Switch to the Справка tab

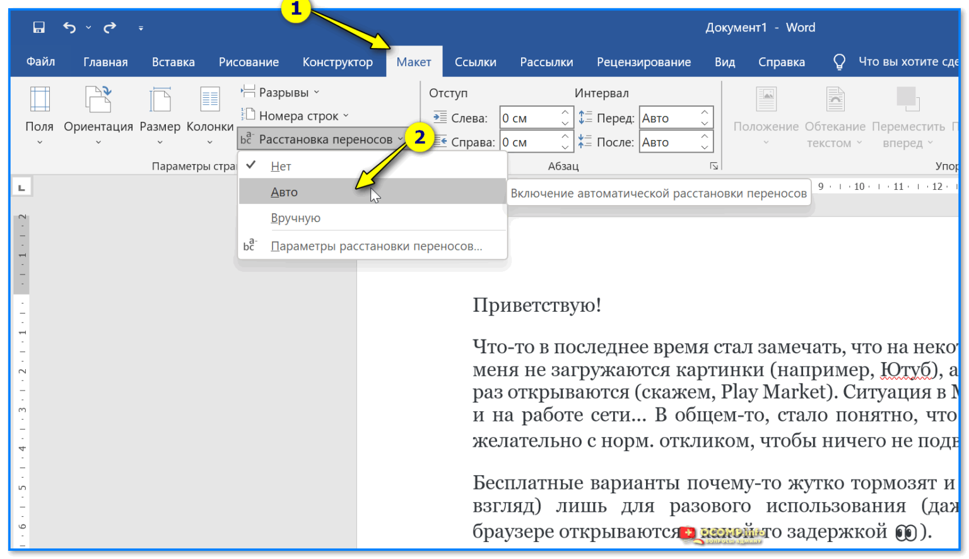[781, 62]
